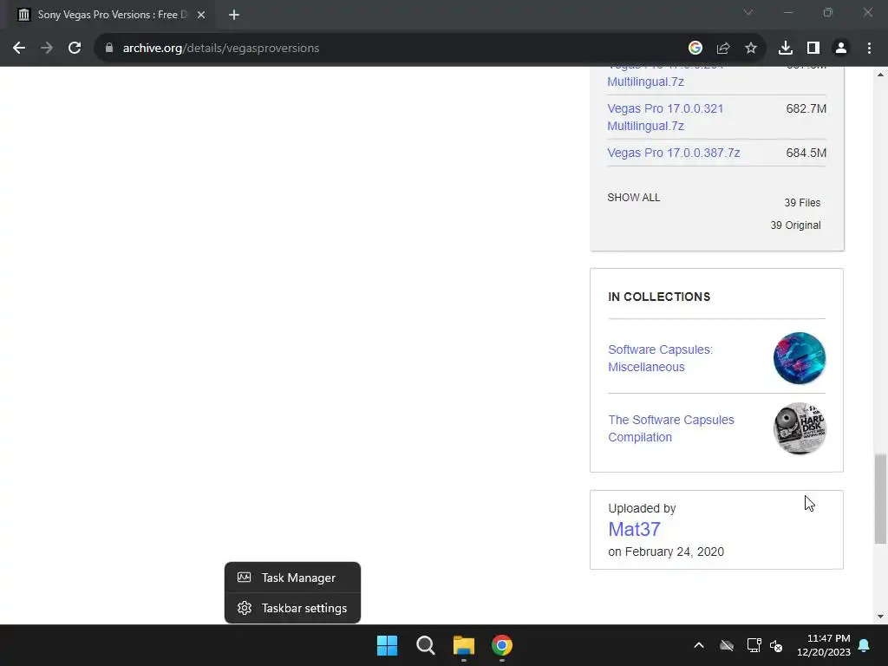The image size is (888, 666).
Task: Download Vegas Pro 17.0.0.387.7z
Action: click(673, 153)
